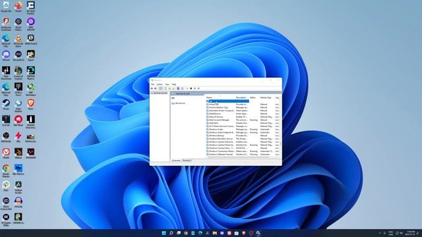Click the Start Service play icon

[187, 88]
